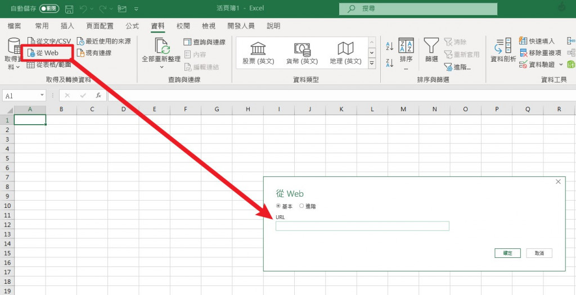Open 最近使用的來源 recent sources
Viewport: 576px width, 295px height.
tap(103, 41)
